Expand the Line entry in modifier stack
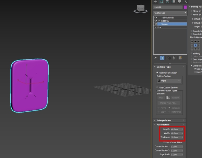Viewport: 202px width, 158px height. click(x=155, y=27)
